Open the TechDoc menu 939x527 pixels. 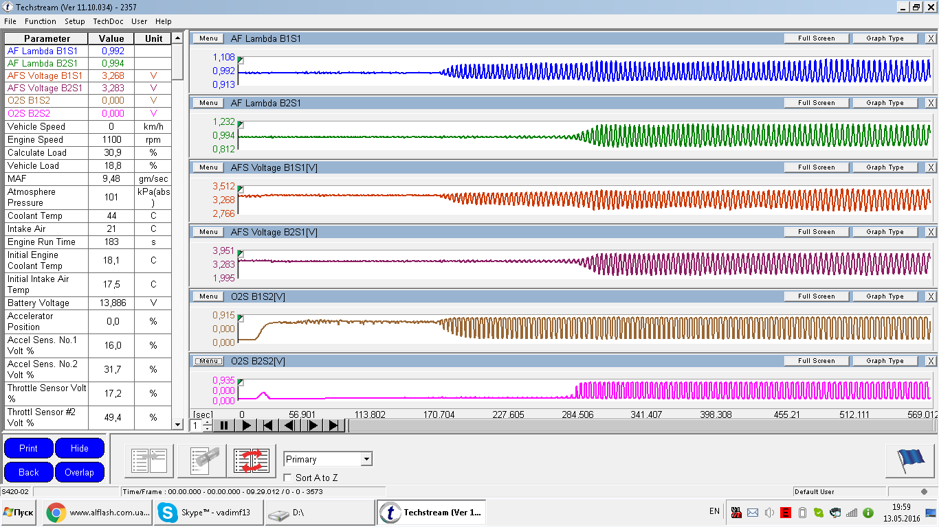[108, 21]
